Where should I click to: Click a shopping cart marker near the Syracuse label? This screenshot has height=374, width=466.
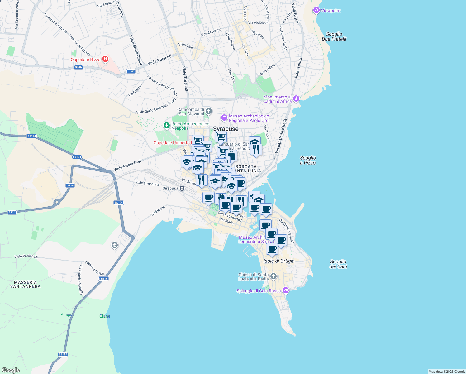(x=221, y=136)
